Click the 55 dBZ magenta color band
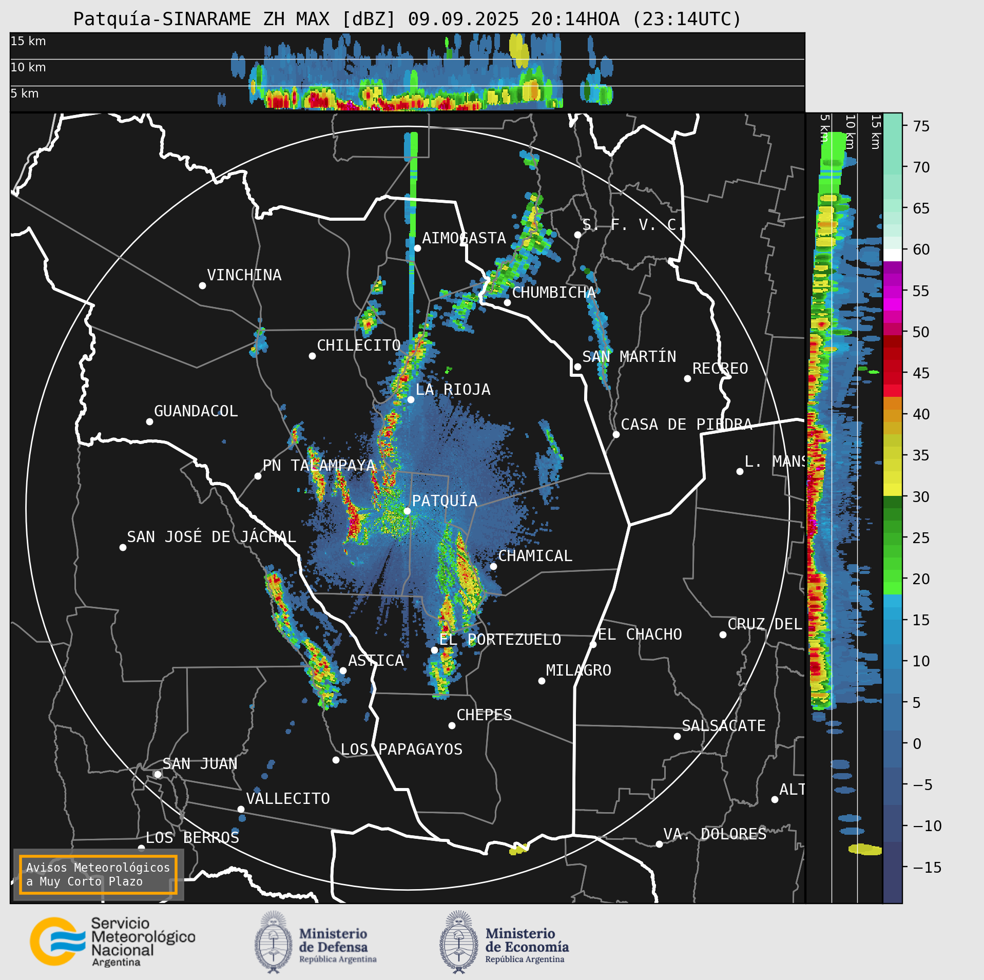 (x=892, y=292)
